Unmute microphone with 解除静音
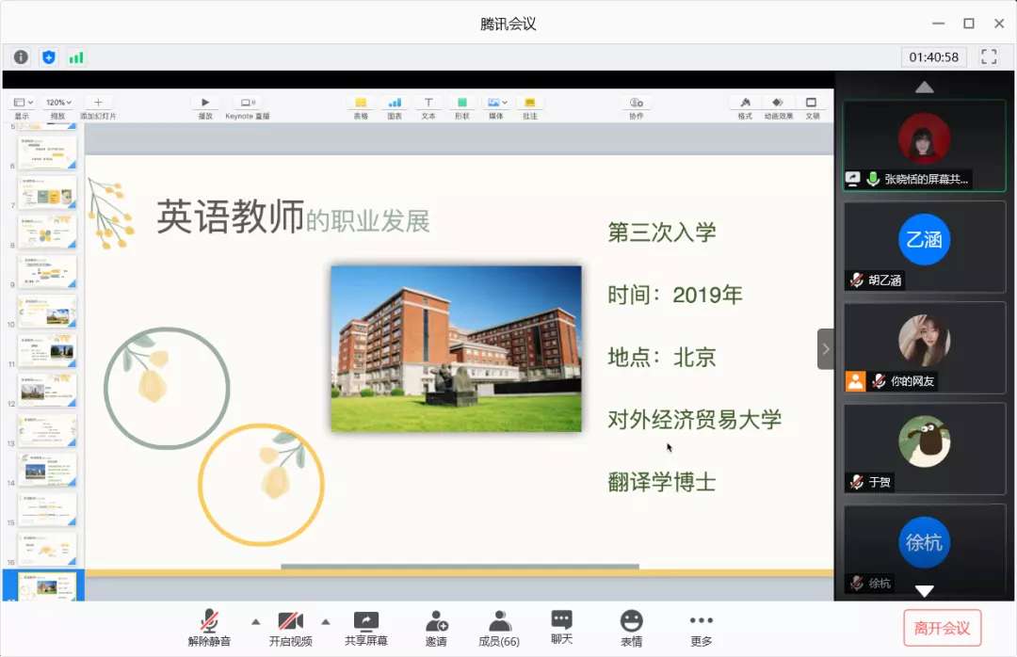Viewport: 1017px width, 657px height. point(209,628)
